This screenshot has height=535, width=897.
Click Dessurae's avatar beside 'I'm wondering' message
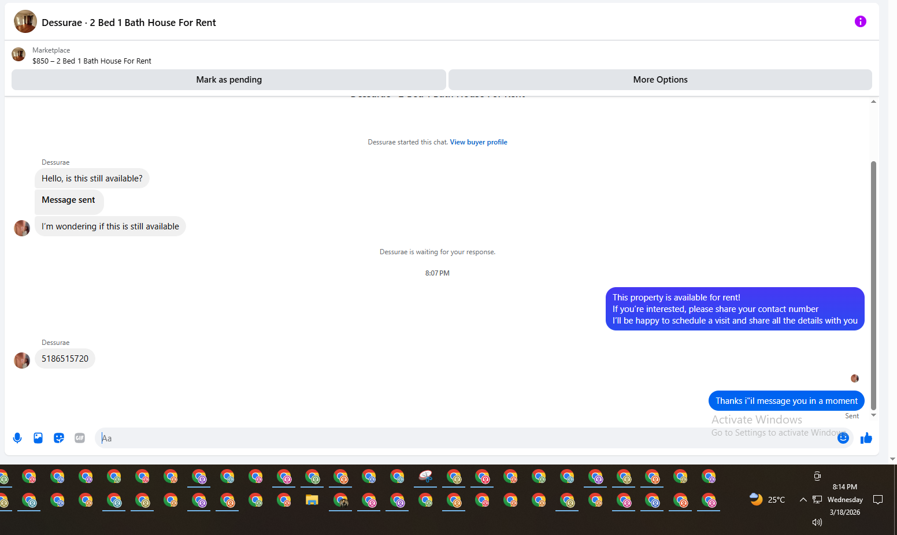tap(22, 228)
